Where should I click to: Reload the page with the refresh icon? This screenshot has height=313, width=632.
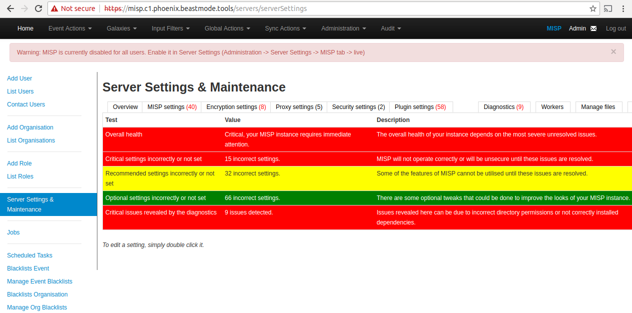[x=38, y=8]
